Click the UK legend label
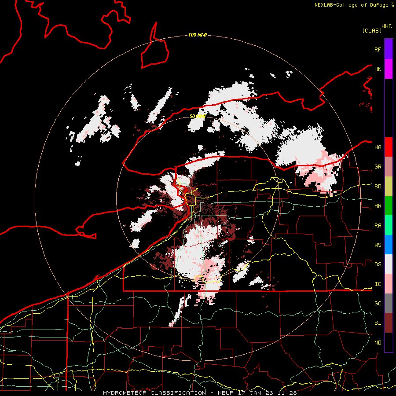Image resolution: width=396 pixels, height=396 pixels. coord(378,69)
